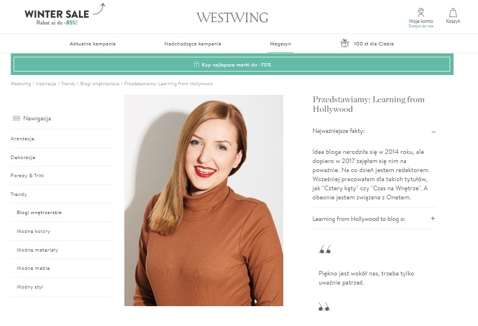Open the Moje konto account icon

[x=421, y=12]
